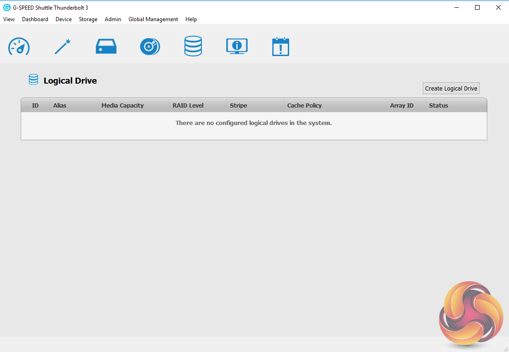The width and height of the screenshot is (509, 352).
Task: Open the Device menu
Action: point(64,19)
